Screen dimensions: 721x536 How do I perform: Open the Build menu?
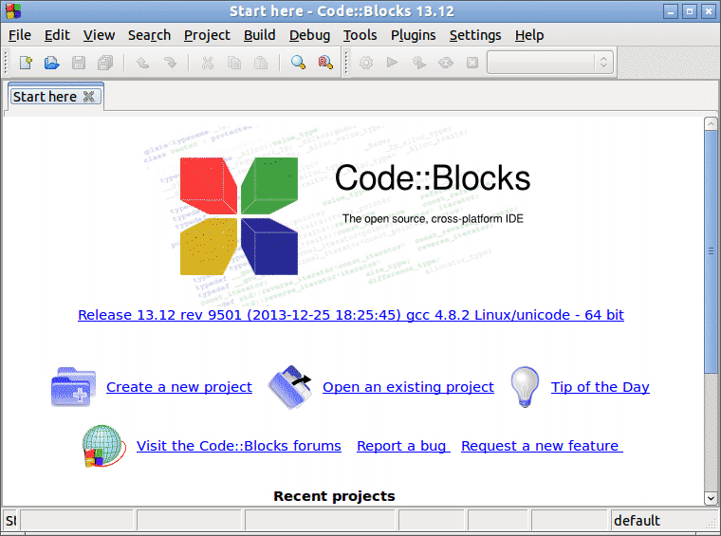(259, 35)
